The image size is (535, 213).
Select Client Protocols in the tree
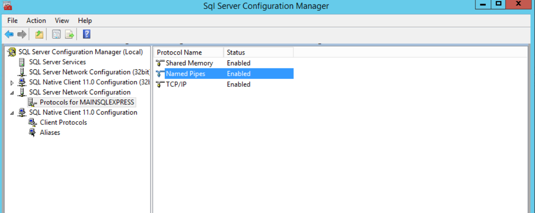pyautogui.click(x=64, y=122)
